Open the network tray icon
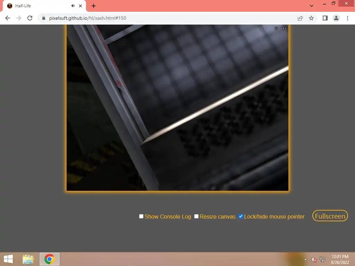 point(322,259)
